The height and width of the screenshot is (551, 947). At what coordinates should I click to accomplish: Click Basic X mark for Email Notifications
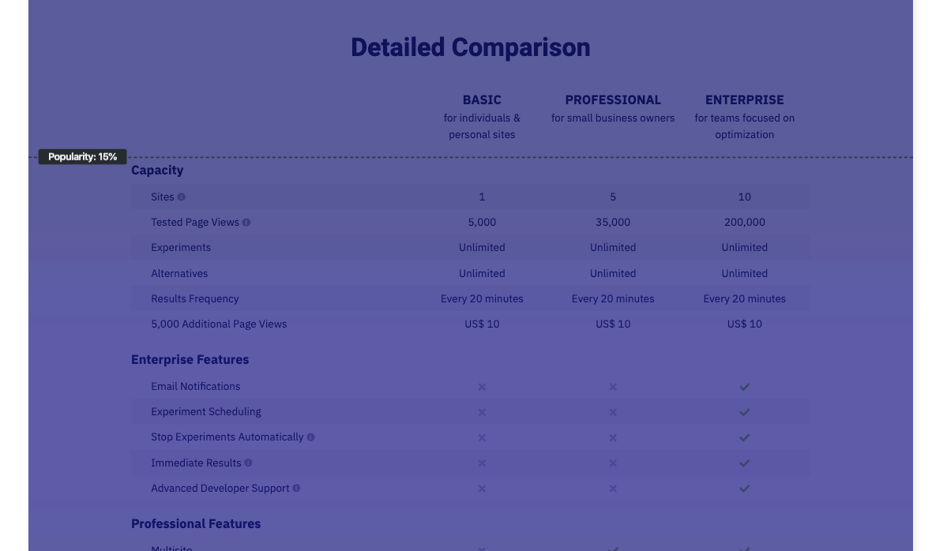click(482, 387)
